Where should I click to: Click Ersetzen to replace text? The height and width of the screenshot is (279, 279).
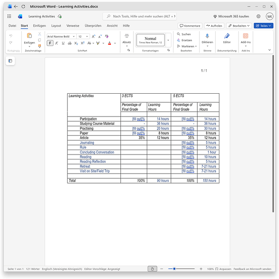tap(184, 40)
